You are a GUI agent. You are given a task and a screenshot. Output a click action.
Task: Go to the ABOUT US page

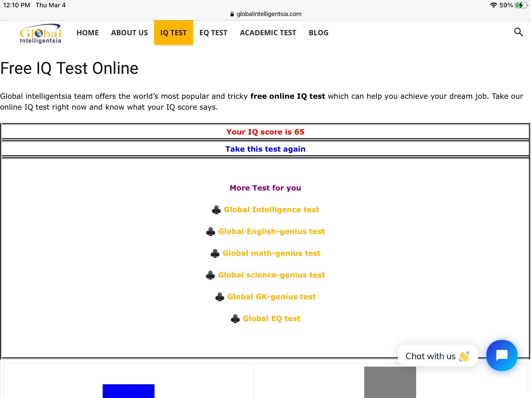[x=129, y=33]
